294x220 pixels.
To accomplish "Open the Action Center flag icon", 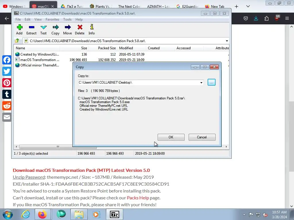I will (x=251, y=215).
